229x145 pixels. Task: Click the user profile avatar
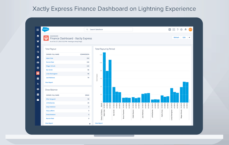click(190, 30)
